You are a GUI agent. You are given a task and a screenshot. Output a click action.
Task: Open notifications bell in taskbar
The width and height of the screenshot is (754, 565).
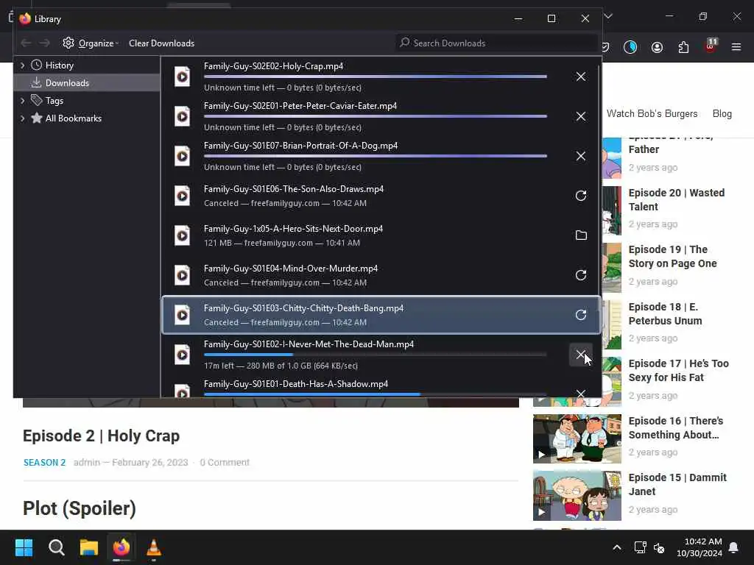(x=733, y=547)
